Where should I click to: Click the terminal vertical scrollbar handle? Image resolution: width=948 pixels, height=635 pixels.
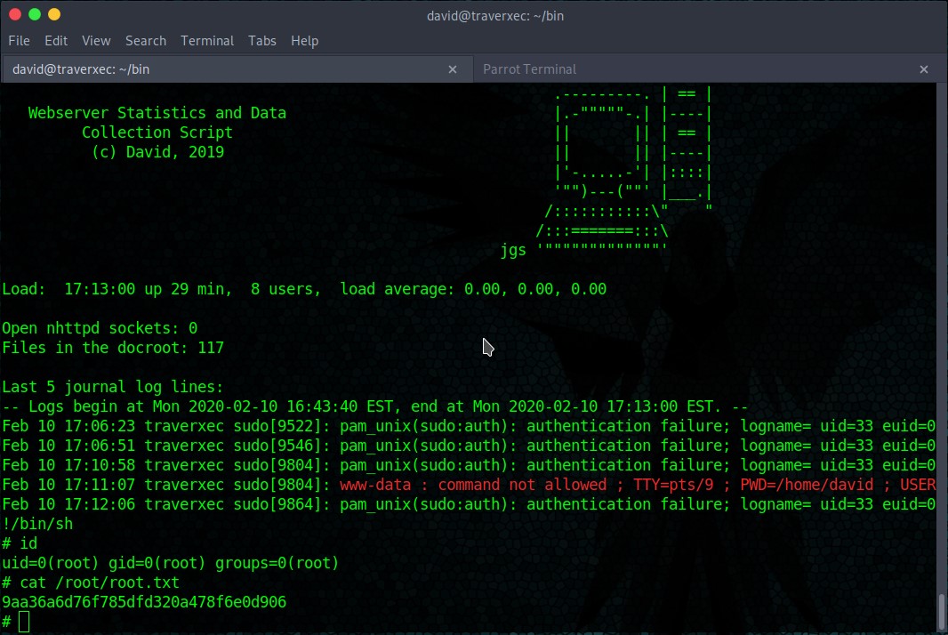coord(941,611)
